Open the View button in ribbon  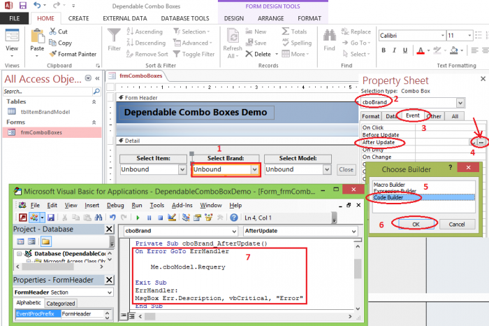(x=12, y=43)
